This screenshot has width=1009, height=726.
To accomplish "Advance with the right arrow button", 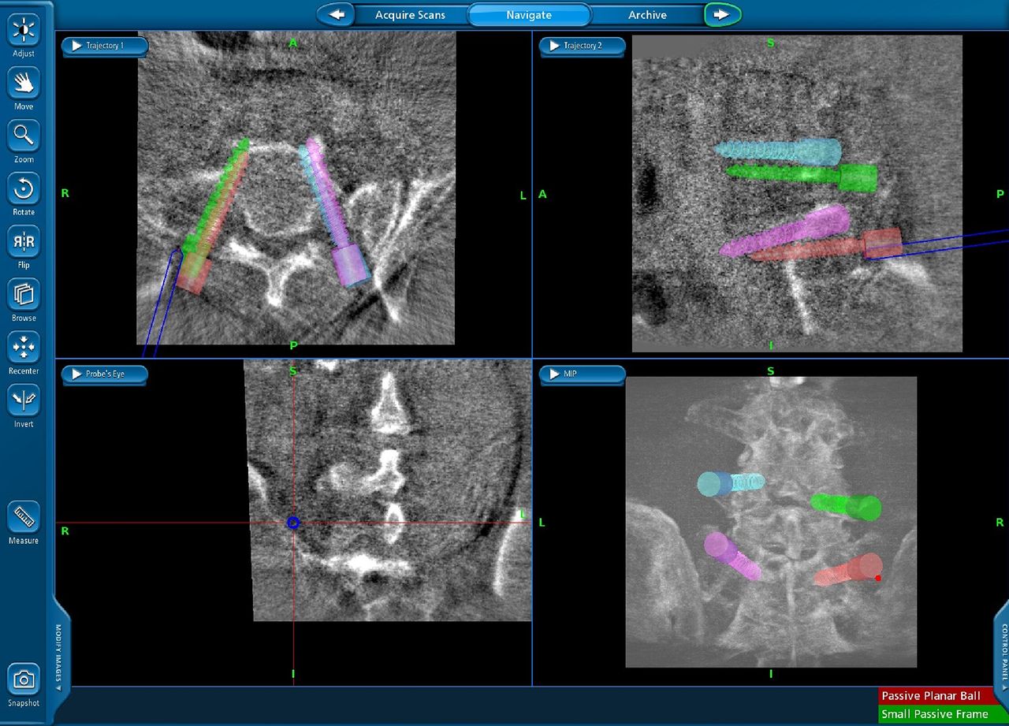I will (x=721, y=15).
